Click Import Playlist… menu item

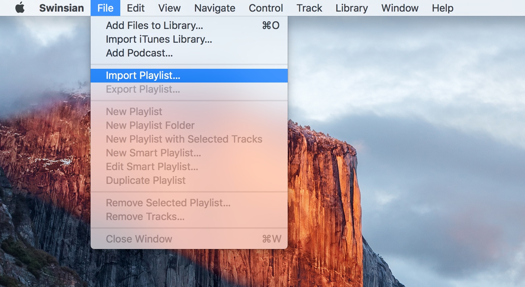pyautogui.click(x=189, y=75)
